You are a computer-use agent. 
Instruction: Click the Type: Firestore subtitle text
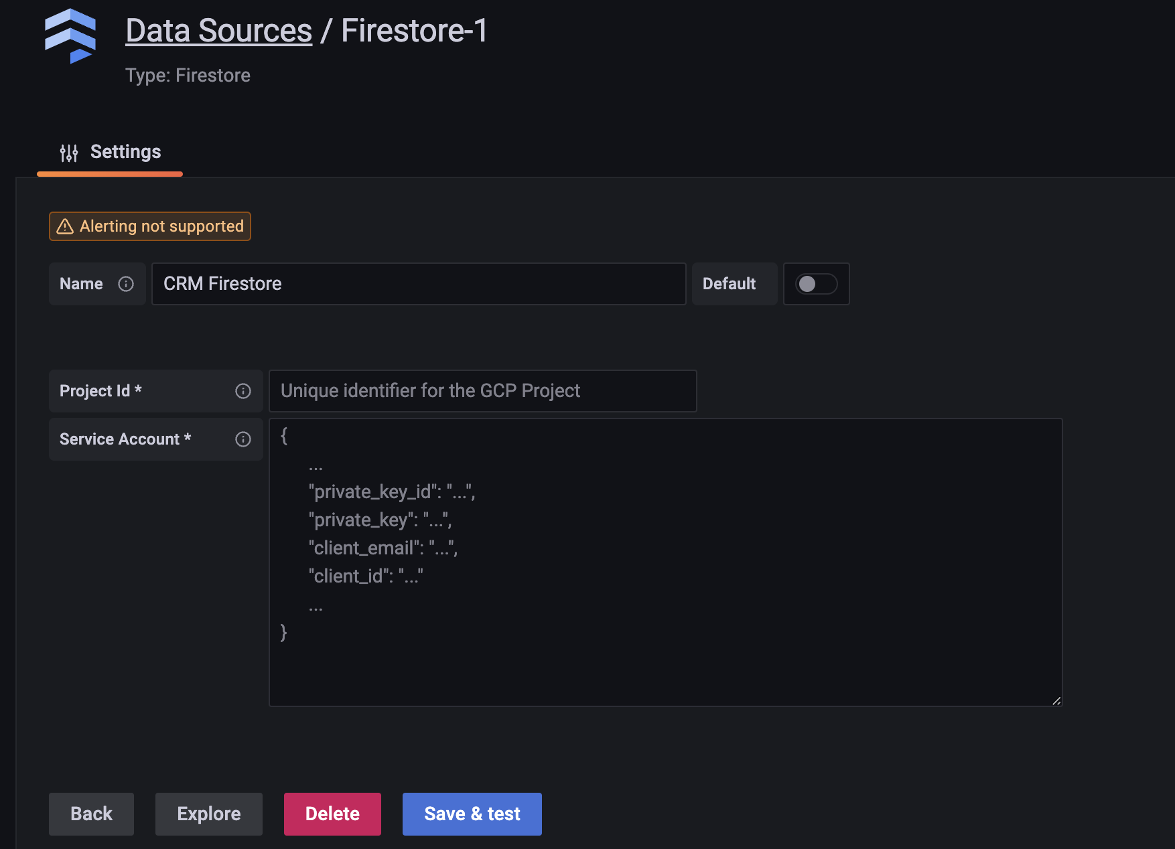click(x=188, y=76)
